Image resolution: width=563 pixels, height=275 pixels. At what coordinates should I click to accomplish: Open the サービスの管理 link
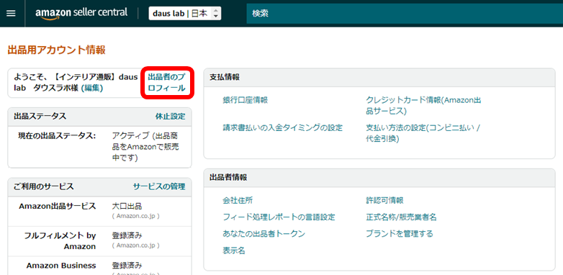159,186
